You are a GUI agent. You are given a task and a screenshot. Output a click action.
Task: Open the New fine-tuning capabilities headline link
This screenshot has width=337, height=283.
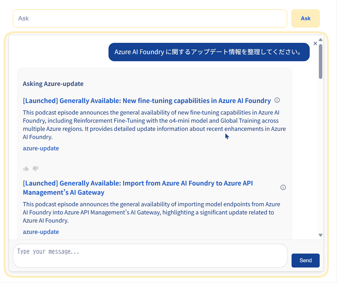point(147,101)
